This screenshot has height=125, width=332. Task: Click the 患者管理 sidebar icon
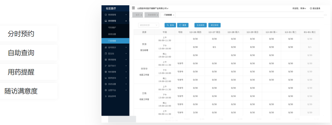tap(106, 15)
